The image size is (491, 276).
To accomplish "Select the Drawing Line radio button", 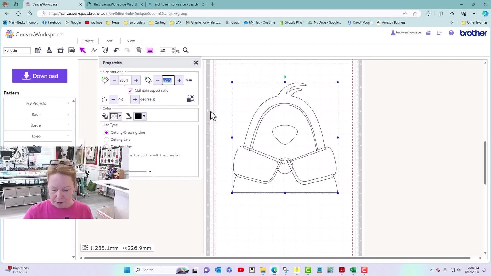I will (106, 147).
